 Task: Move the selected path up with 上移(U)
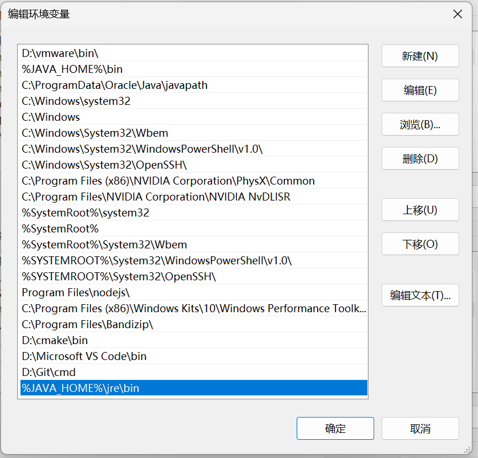[x=420, y=210]
